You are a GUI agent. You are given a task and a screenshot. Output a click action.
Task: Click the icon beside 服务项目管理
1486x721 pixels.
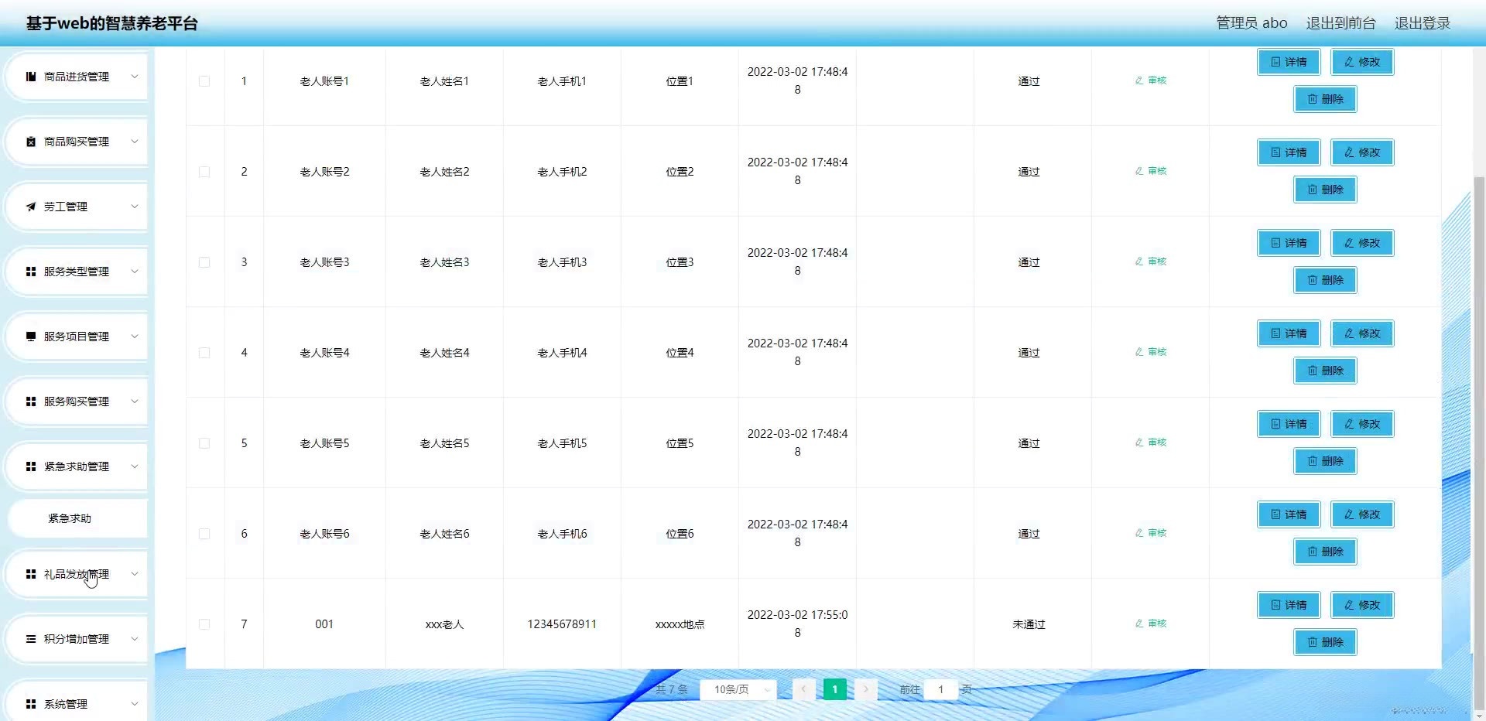pyautogui.click(x=31, y=337)
